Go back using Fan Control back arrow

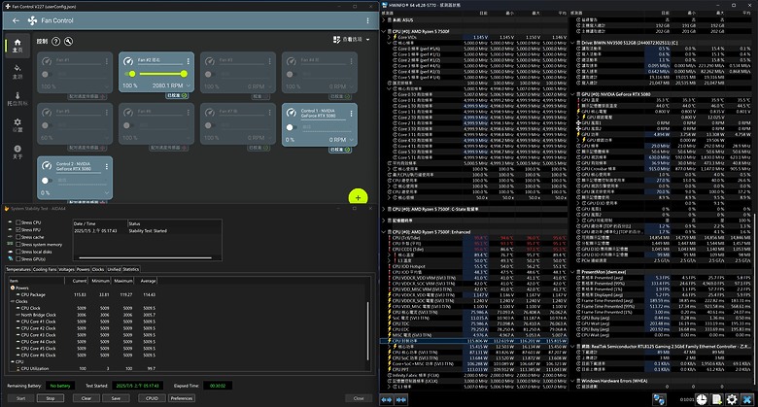(x=16, y=20)
